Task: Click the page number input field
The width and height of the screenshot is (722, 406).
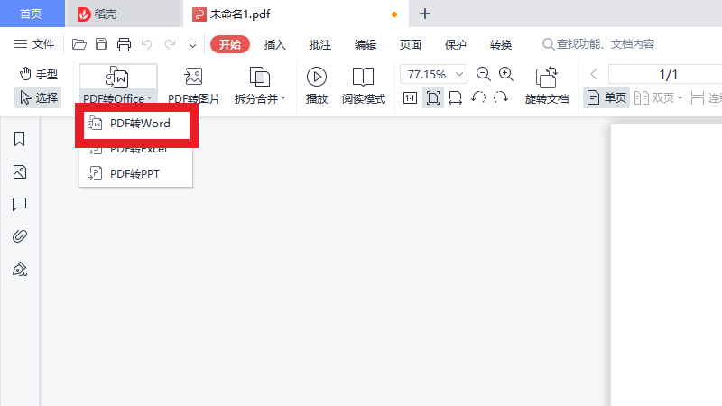Action: (x=669, y=75)
